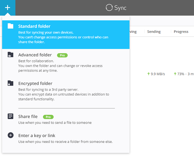Click the Sync logo icon in header

(109, 8)
